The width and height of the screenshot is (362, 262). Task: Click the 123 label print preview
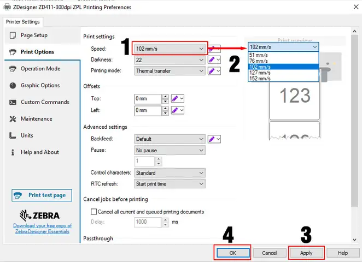coord(295,100)
